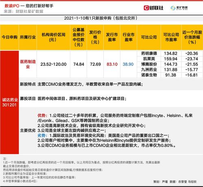Click the 所属行业 column header
The image size is (203, 187).
click(28, 37)
